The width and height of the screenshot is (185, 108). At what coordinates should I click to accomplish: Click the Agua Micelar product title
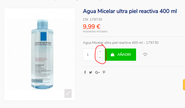130,11
